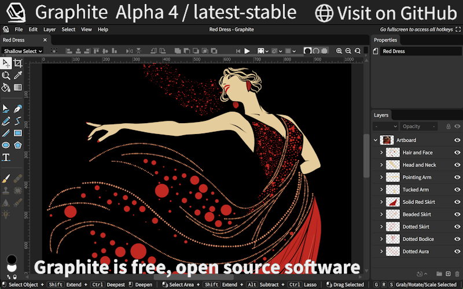The width and height of the screenshot is (463, 289).
Task: Select the Text tool
Action: tap(6, 157)
